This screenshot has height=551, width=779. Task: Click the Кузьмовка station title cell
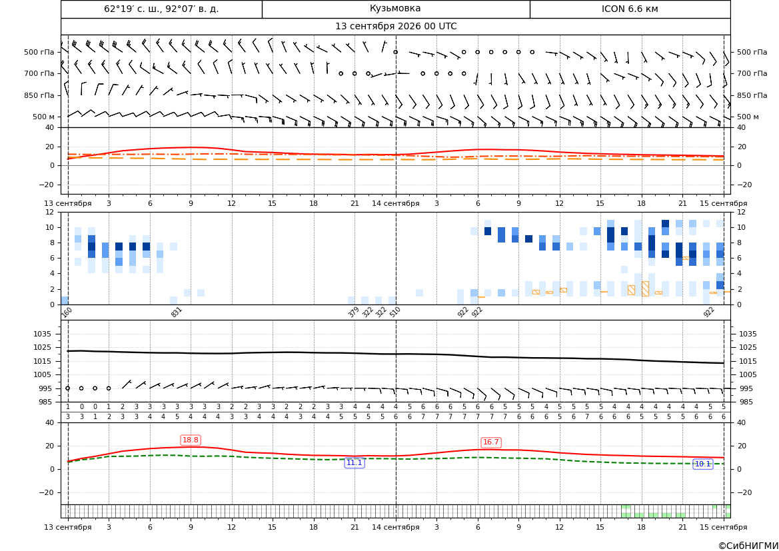[x=395, y=9]
